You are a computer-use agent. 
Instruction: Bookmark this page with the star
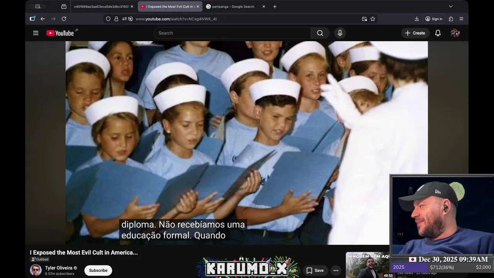[x=373, y=19]
